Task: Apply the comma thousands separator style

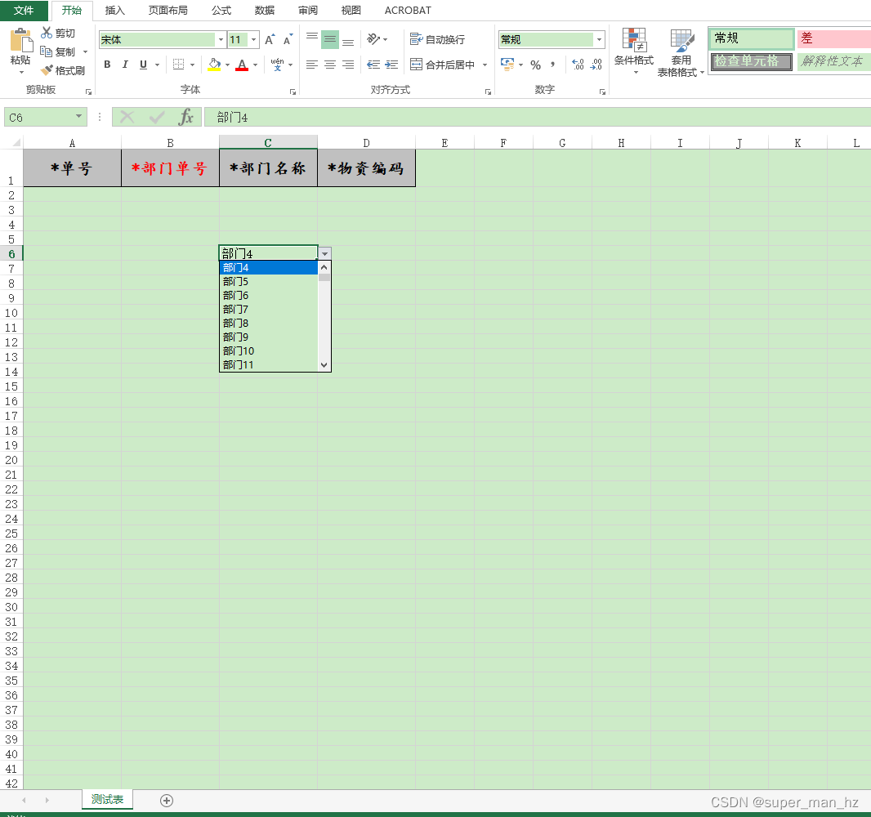Action: [552, 65]
